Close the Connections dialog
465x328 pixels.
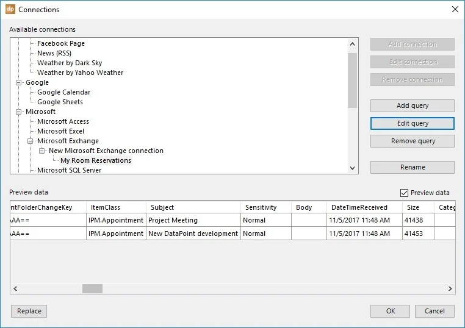pyautogui.click(x=455, y=9)
